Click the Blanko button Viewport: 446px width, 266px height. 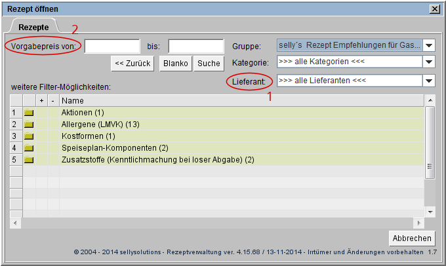(x=176, y=64)
